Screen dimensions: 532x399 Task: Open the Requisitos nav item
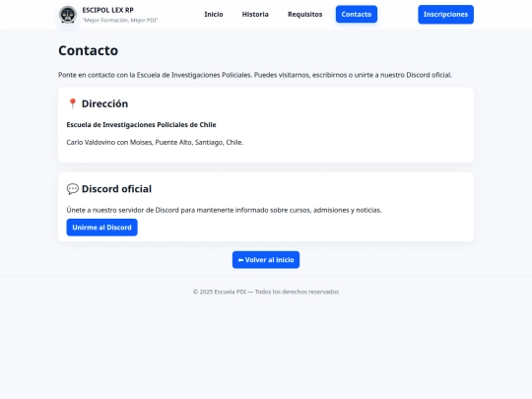[305, 14]
